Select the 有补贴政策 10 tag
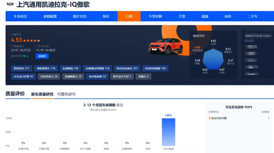Viewport: 274px width, 153px height. (97, 76)
